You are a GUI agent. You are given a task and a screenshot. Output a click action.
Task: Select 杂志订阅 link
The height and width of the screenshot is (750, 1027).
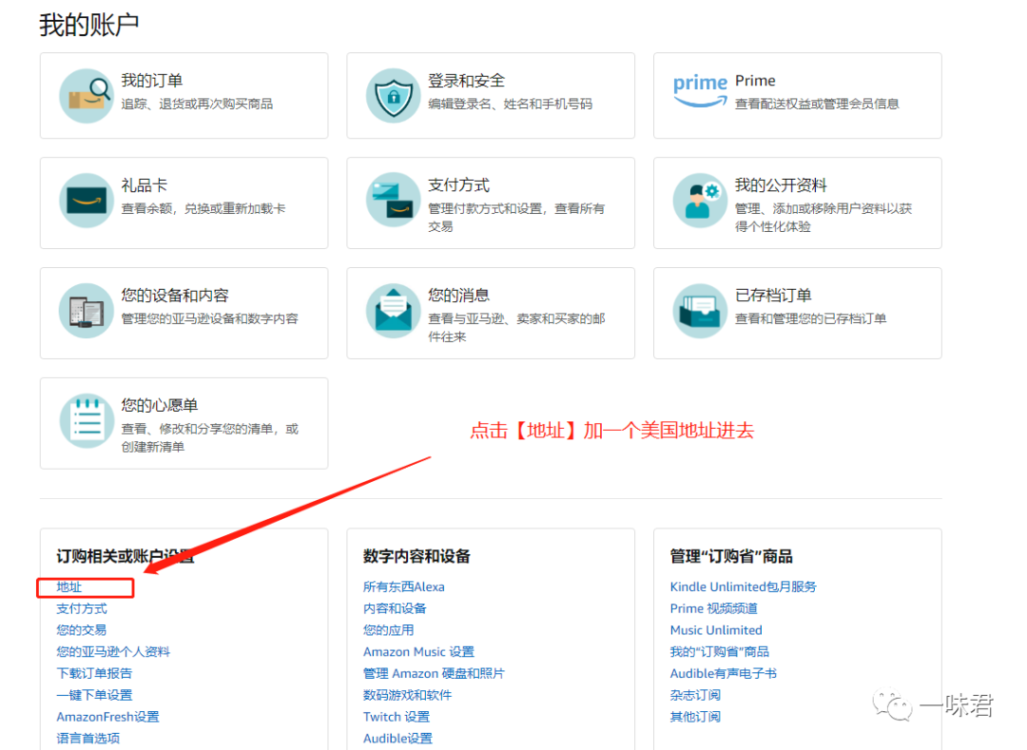[695, 695]
